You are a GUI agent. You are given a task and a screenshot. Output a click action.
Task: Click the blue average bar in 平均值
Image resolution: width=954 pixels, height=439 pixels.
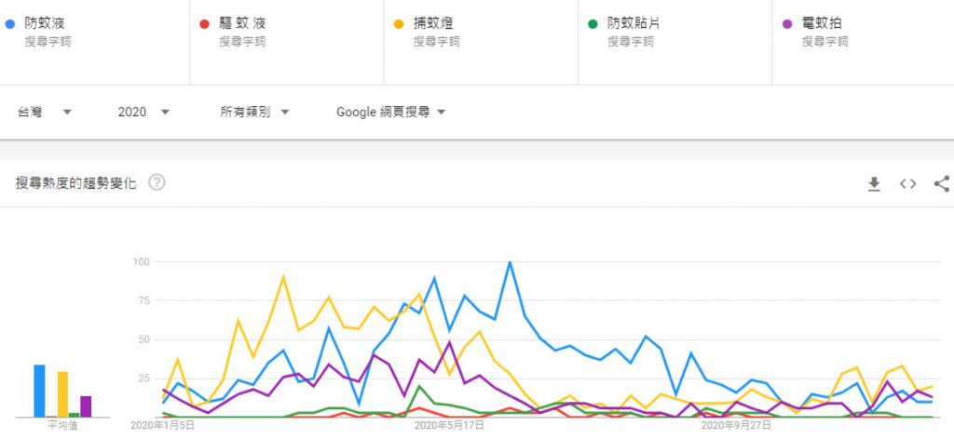(39, 391)
